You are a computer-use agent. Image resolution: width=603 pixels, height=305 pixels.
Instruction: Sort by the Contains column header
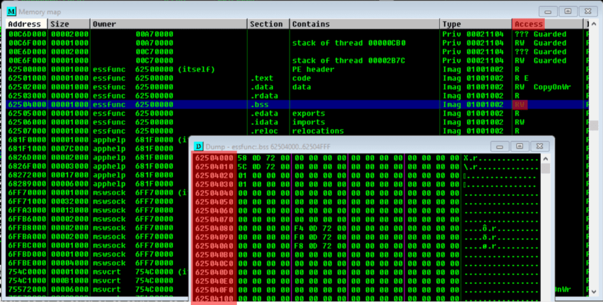pos(365,24)
